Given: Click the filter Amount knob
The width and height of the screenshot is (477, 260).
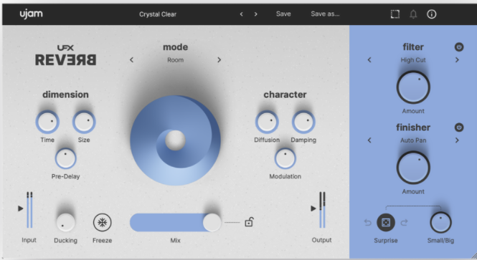Looking at the screenshot, I should point(413,87).
